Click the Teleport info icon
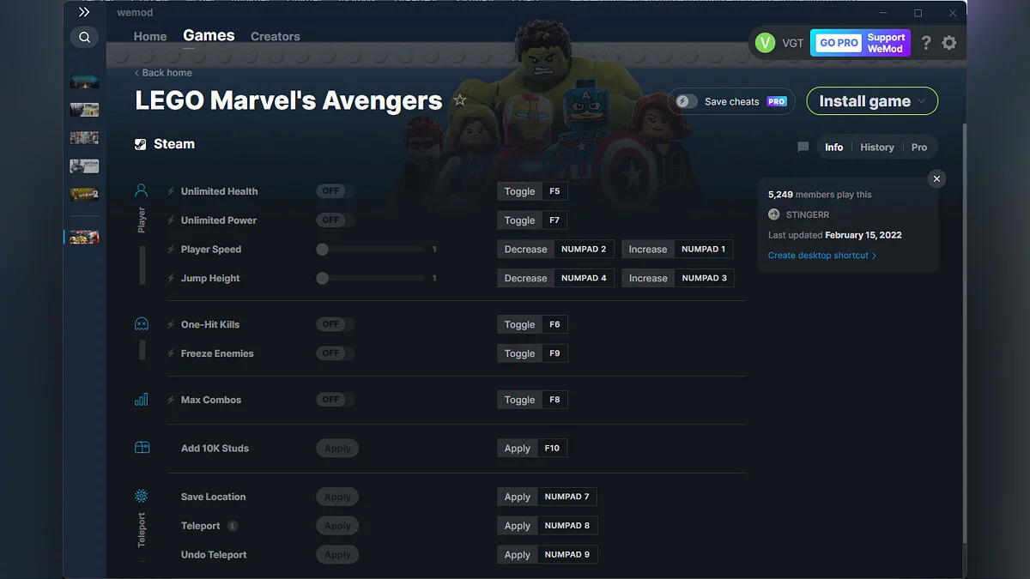1030x579 pixels. coord(233,526)
